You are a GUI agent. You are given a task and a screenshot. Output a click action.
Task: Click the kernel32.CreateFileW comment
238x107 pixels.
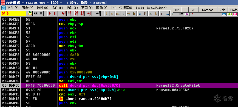tap(178, 86)
